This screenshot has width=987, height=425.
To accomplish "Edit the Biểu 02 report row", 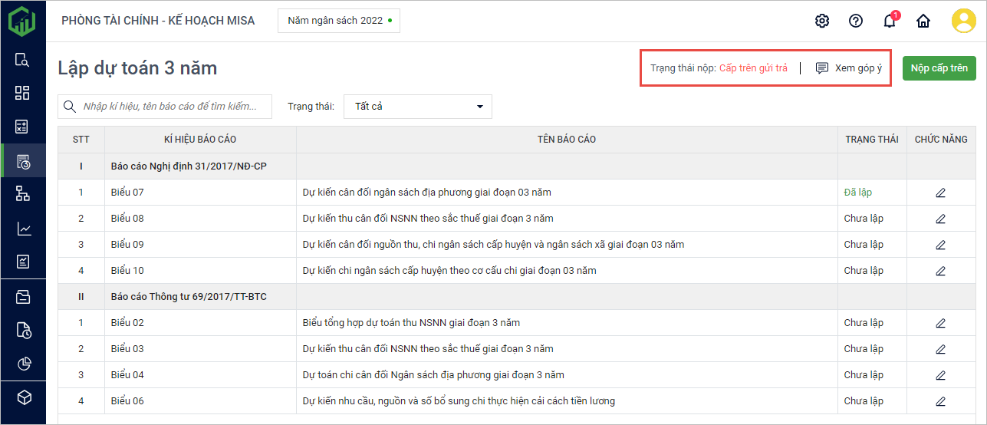I will [941, 323].
